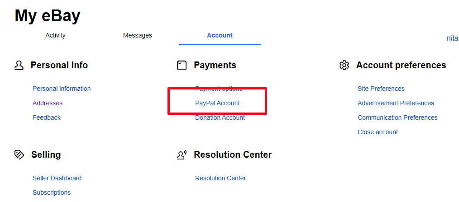Go to Communication Preferences
Viewport: 459px width, 202px height.
coord(397,117)
